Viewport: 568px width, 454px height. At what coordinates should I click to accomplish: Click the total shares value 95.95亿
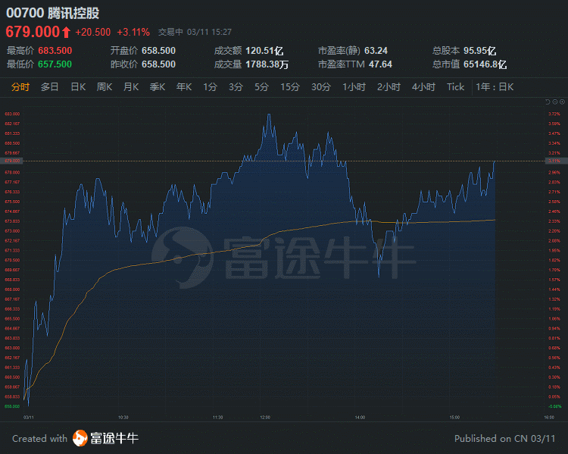479,51
